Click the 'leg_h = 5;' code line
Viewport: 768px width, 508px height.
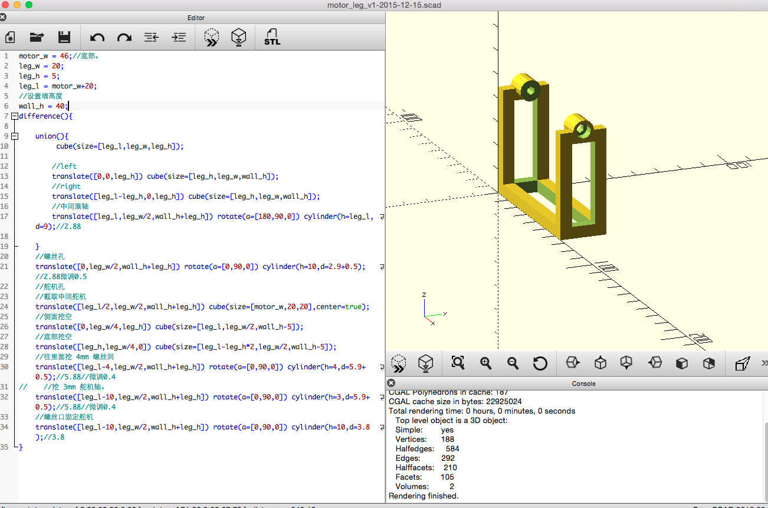pyautogui.click(x=39, y=76)
